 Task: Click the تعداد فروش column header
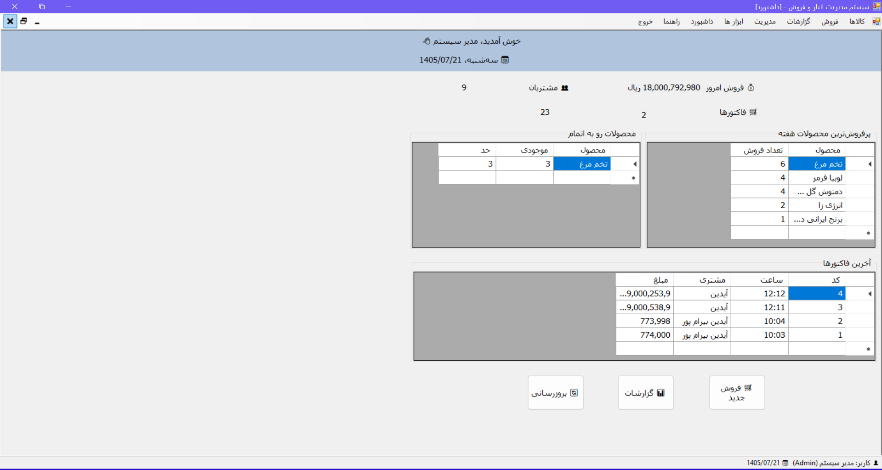point(760,150)
